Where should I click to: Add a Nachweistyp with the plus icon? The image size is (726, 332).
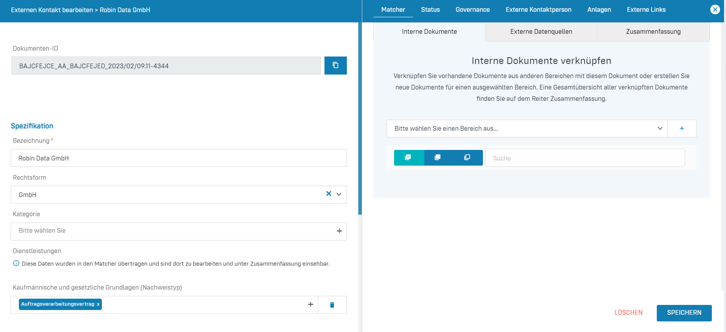click(x=310, y=305)
